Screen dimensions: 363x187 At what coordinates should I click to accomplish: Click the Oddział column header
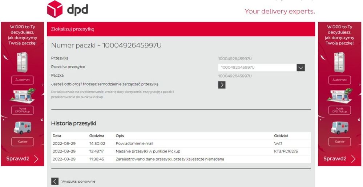281,136
